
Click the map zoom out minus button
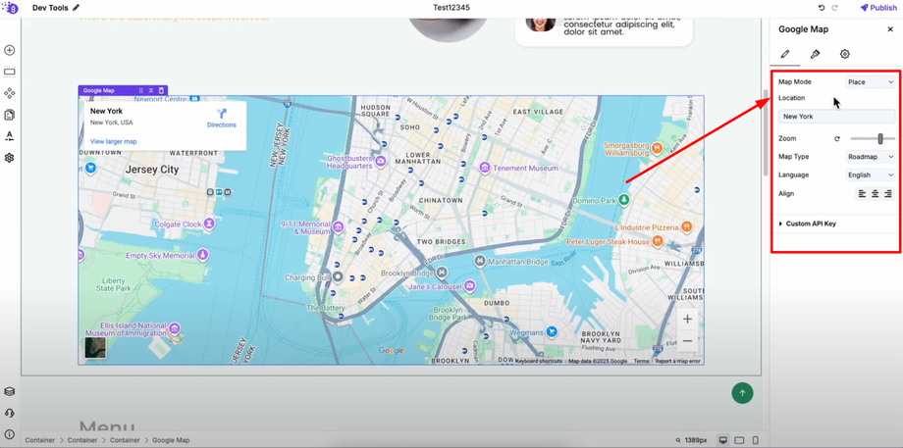pos(688,340)
